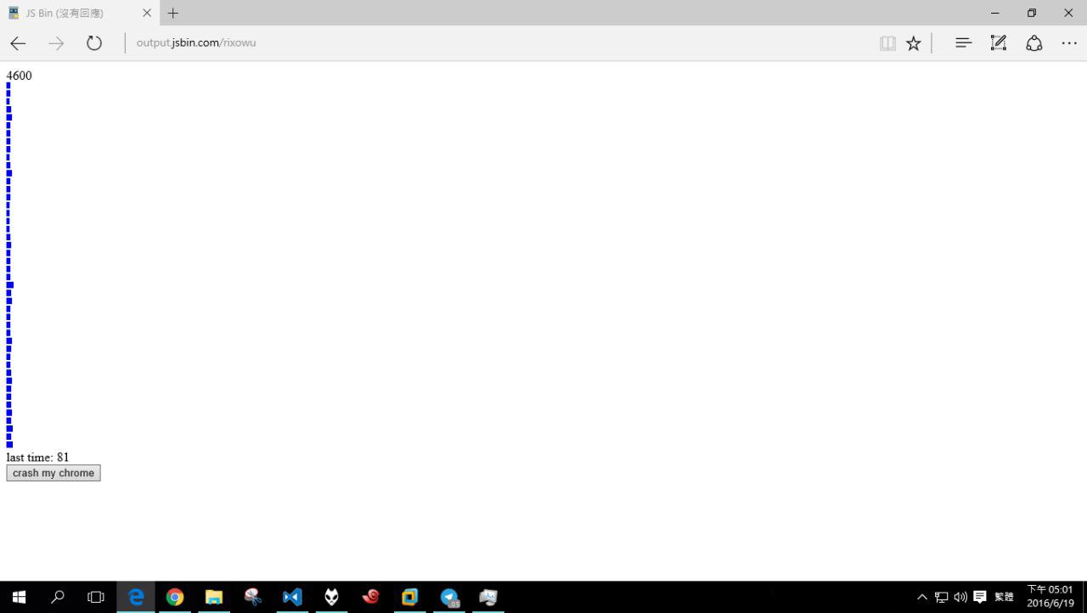Switch to Microsoft Edge on taskbar
Image resolution: width=1087 pixels, height=613 pixels.
(136, 597)
